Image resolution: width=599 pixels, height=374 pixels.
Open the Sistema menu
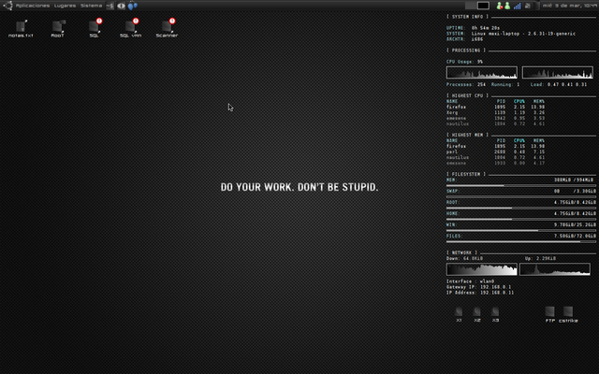pyautogui.click(x=92, y=6)
